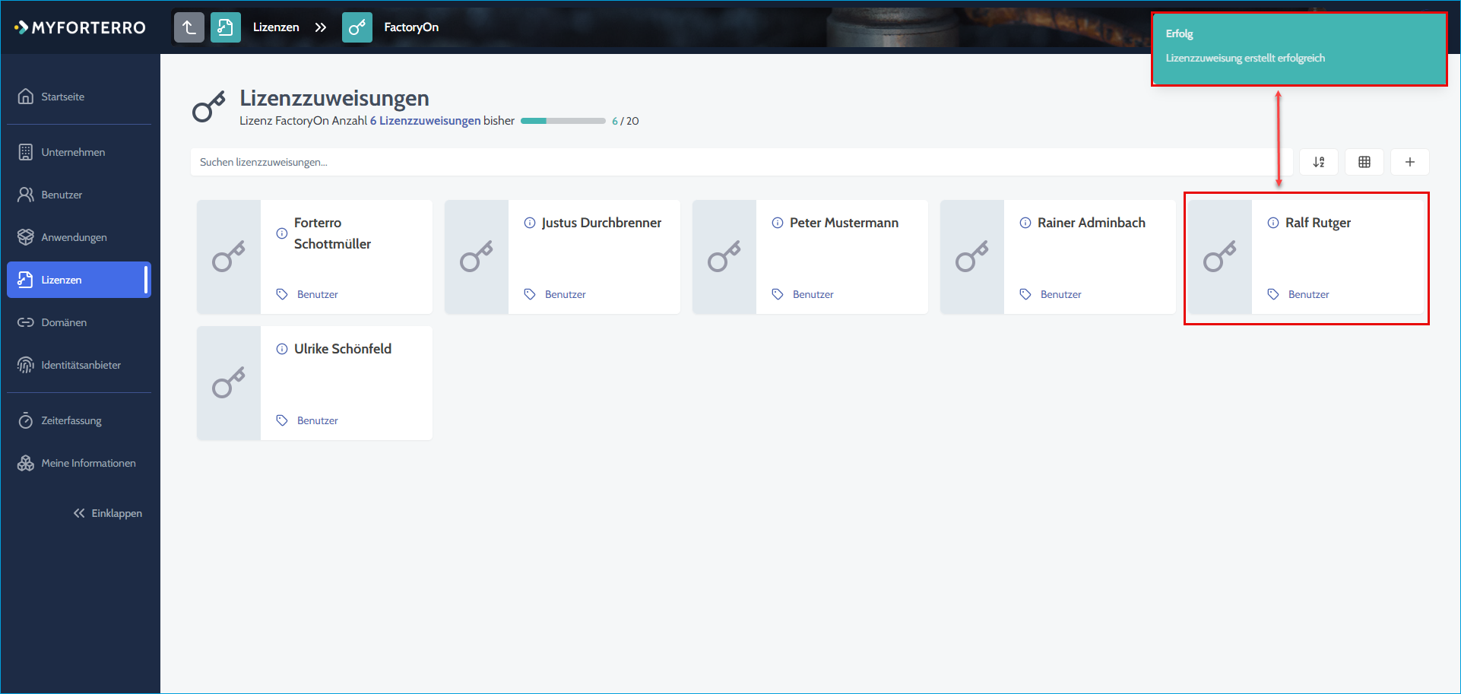This screenshot has width=1461, height=694.
Task: Open the Rainer Adminbach license card thumbnail
Action: [x=972, y=257]
